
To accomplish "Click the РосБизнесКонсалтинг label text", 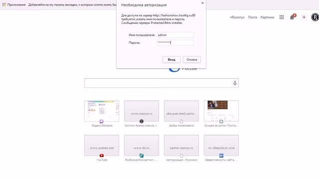I will [x=142, y=160].
